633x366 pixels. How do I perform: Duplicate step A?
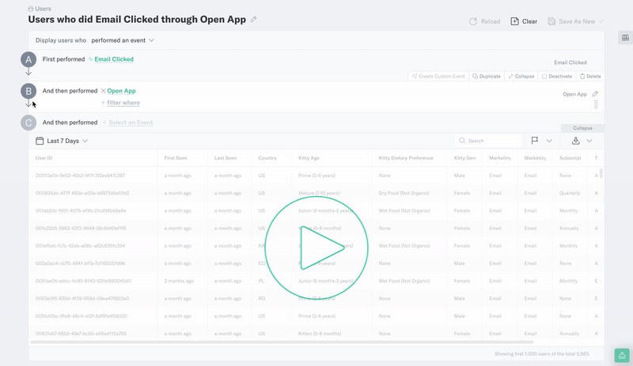(x=487, y=76)
